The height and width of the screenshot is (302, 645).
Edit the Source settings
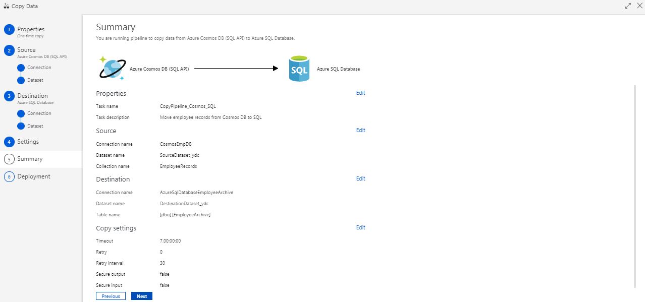click(360, 130)
